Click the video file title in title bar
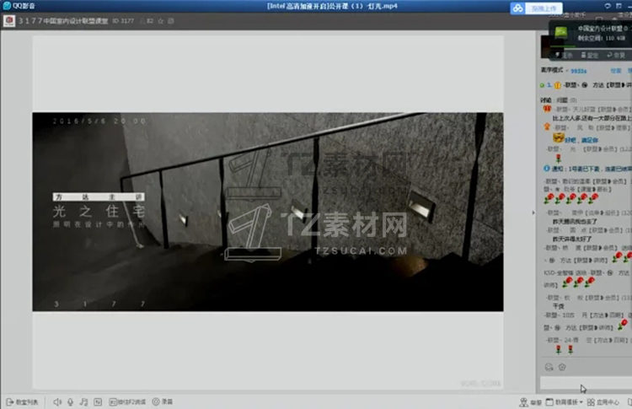 point(332,6)
